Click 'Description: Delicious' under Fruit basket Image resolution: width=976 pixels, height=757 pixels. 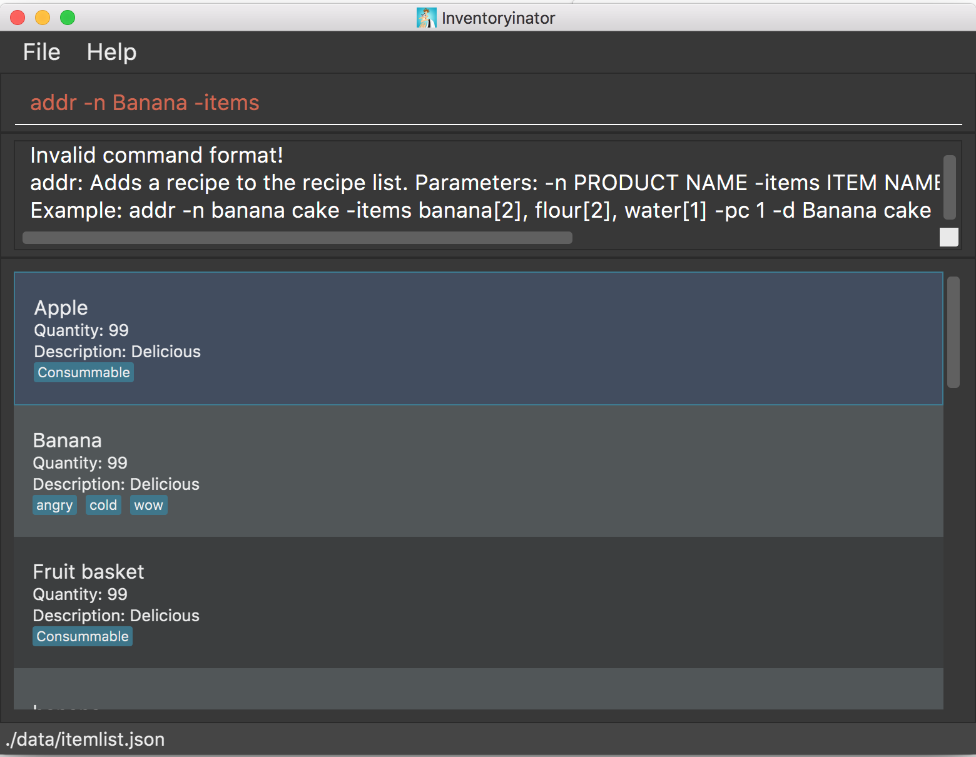coord(116,616)
